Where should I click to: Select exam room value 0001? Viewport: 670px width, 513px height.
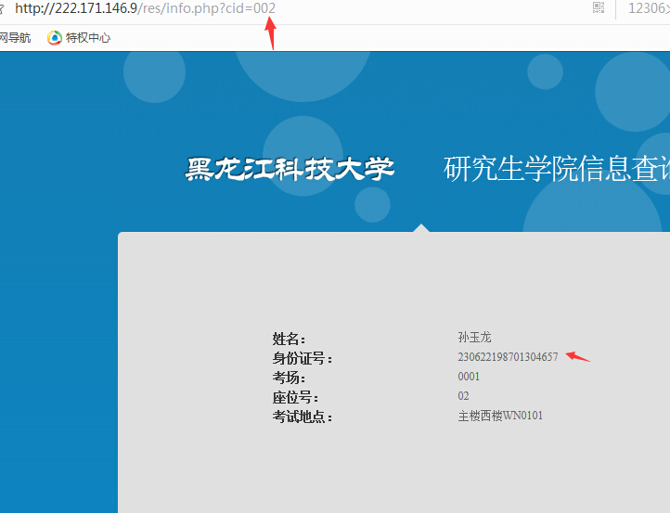click(x=469, y=377)
